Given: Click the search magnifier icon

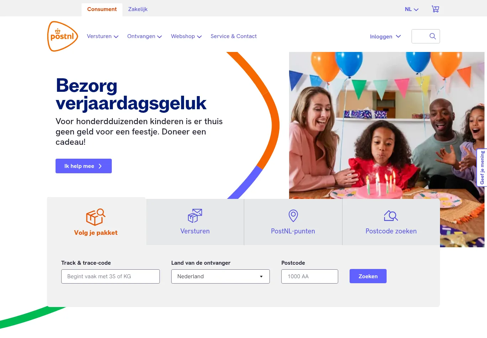Looking at the screenshot, I should point(433,36).
